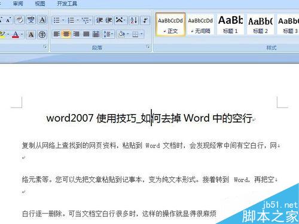The width and height of the screenshot is (299, 224).
Task: Apply Character Border to the text
Action: click(42, 20)
